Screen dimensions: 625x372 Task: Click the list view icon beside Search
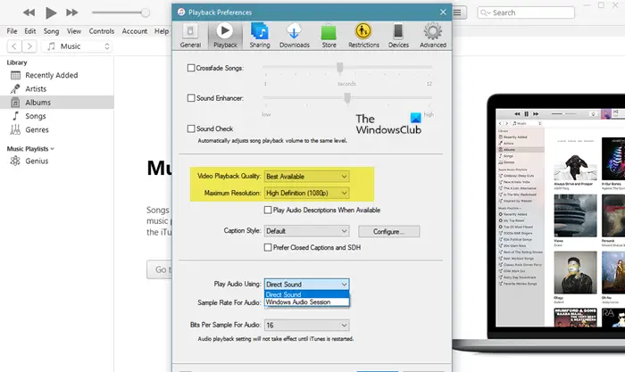coord(457,12)
